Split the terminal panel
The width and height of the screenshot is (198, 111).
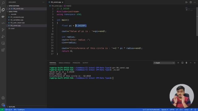(x=182, y=63)
